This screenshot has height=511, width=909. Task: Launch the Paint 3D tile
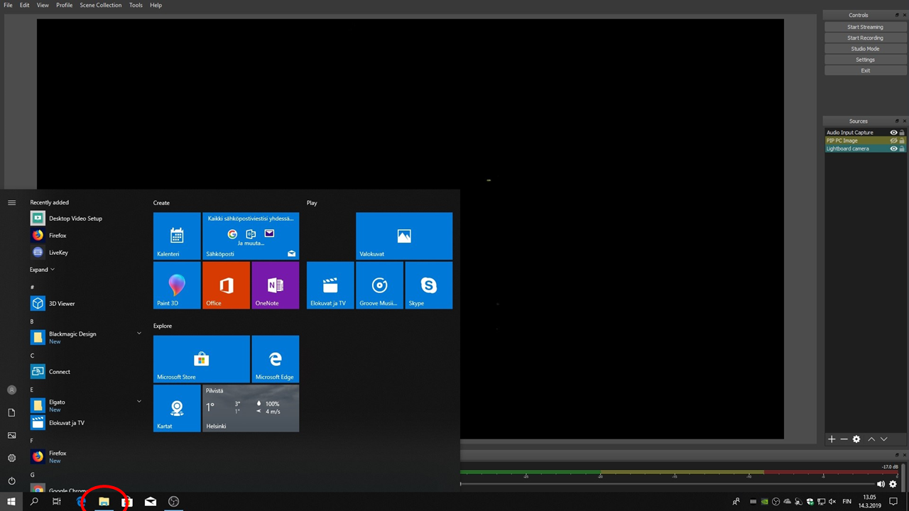pos(177,285)
